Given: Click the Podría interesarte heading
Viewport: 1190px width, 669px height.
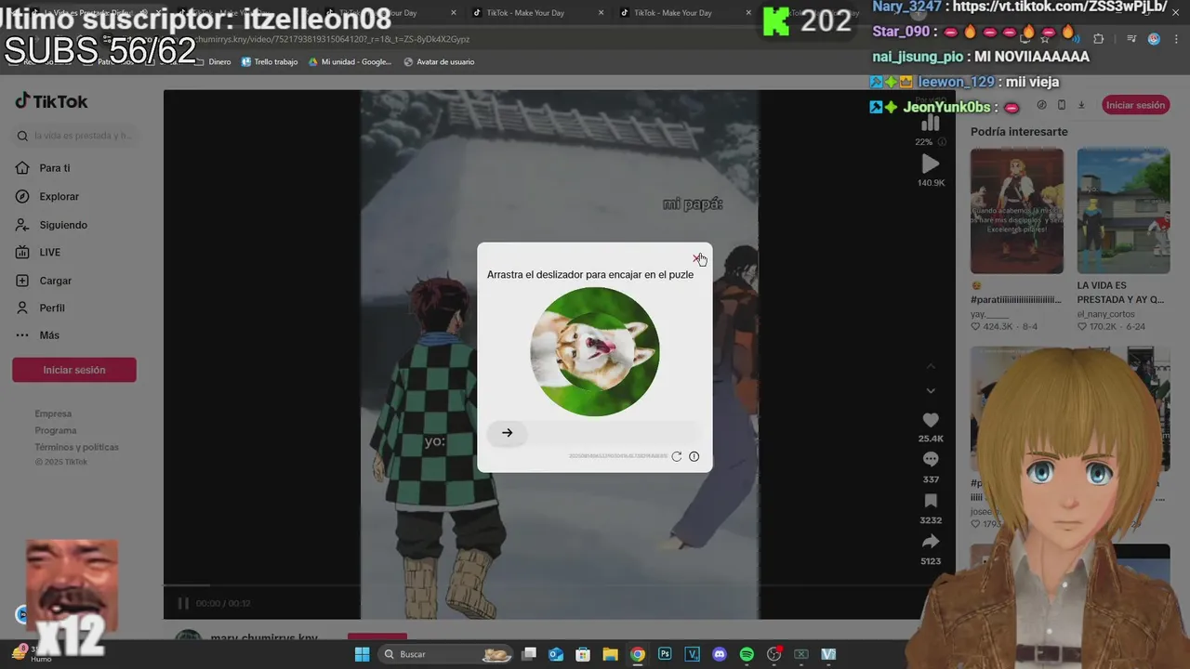Looking at the screenshot, I should pos(1019,132).
